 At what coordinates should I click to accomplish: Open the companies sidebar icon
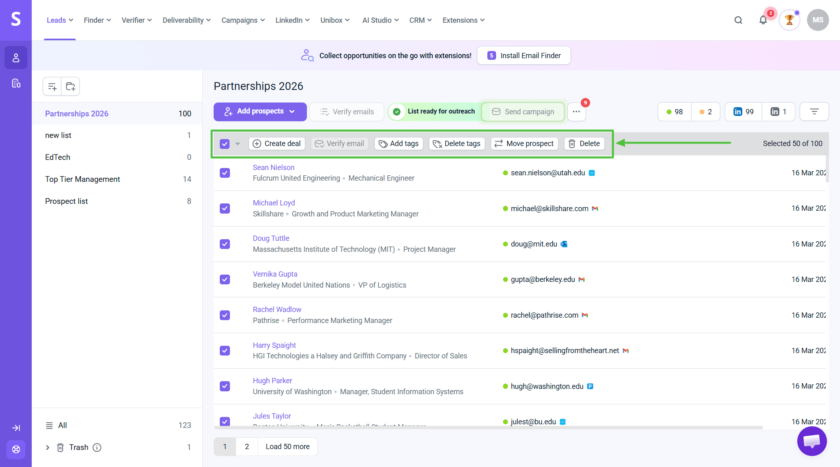16,83
